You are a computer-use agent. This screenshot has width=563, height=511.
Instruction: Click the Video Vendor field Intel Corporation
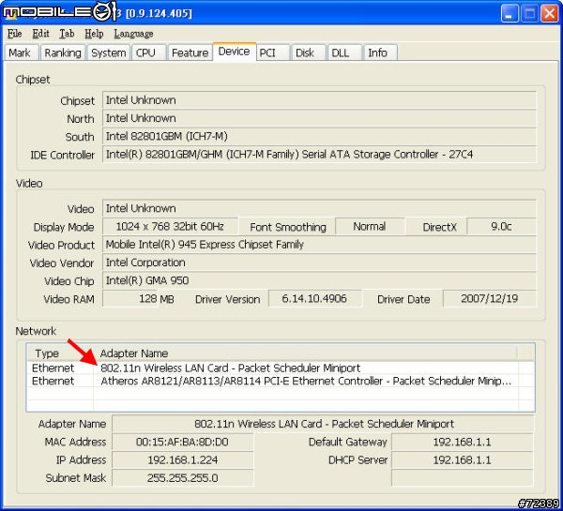[x=320, y=263]
